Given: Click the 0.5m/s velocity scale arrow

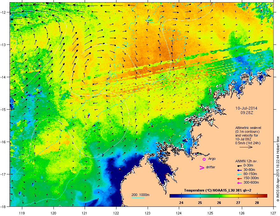Looking at the screenshot, I should click(x=246, y=147).
